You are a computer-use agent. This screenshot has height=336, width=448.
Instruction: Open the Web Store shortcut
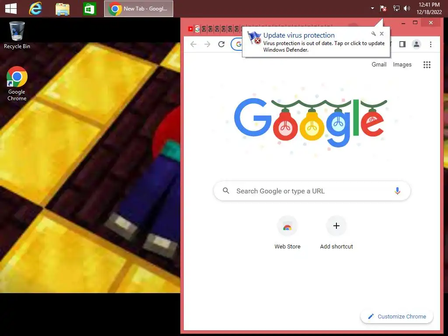287,233
